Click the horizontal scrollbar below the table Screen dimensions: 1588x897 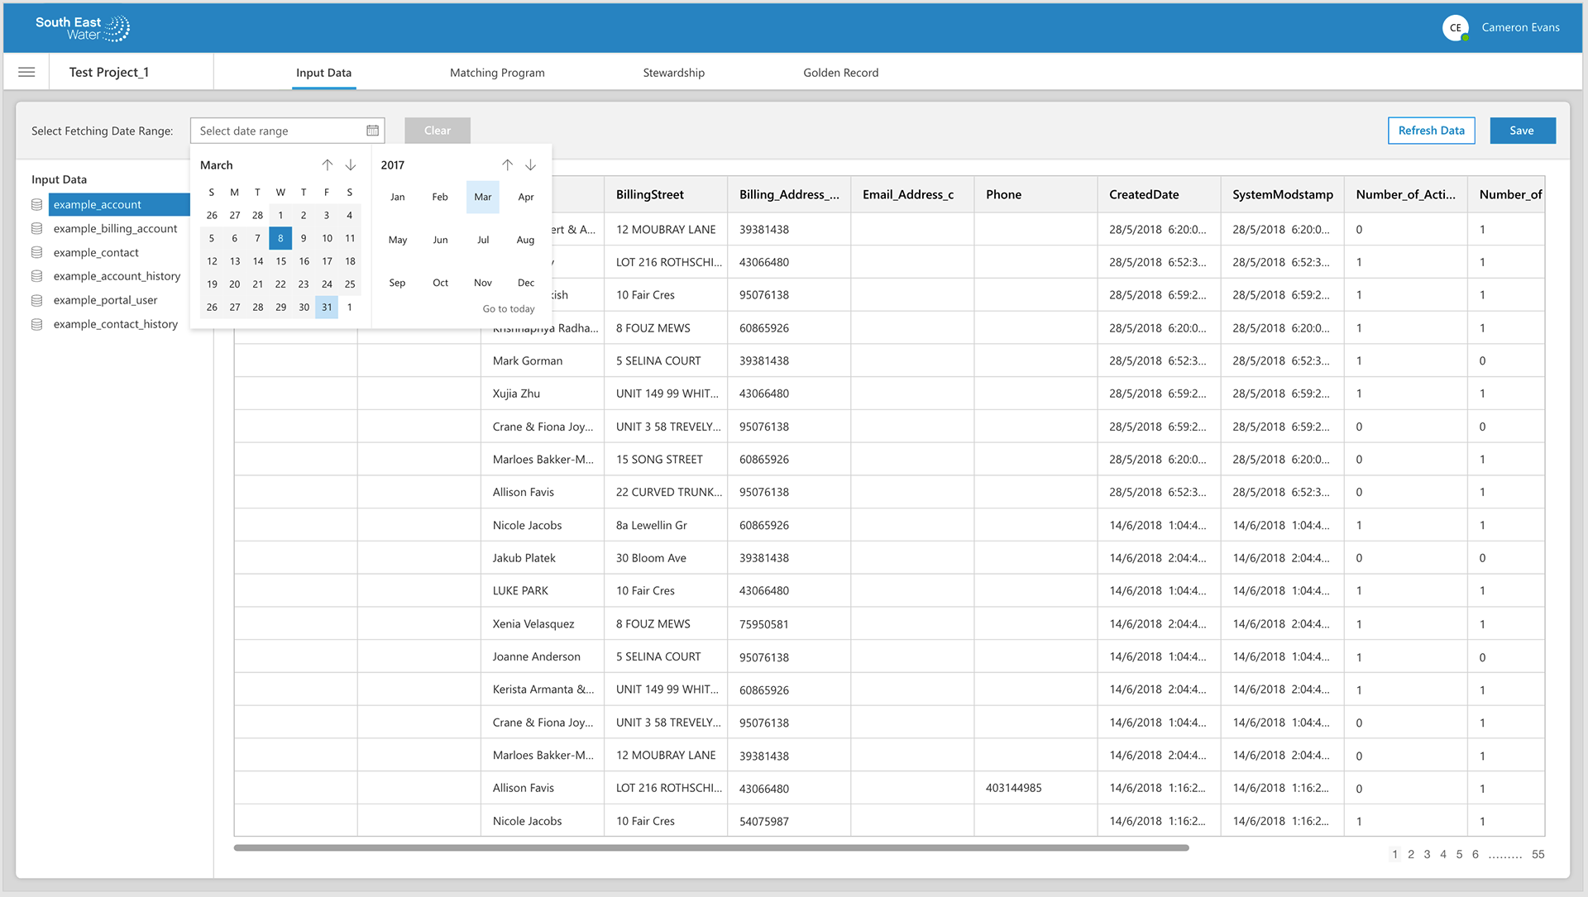coord(711,847)
